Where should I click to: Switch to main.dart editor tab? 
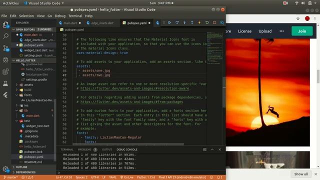(70, 23)
